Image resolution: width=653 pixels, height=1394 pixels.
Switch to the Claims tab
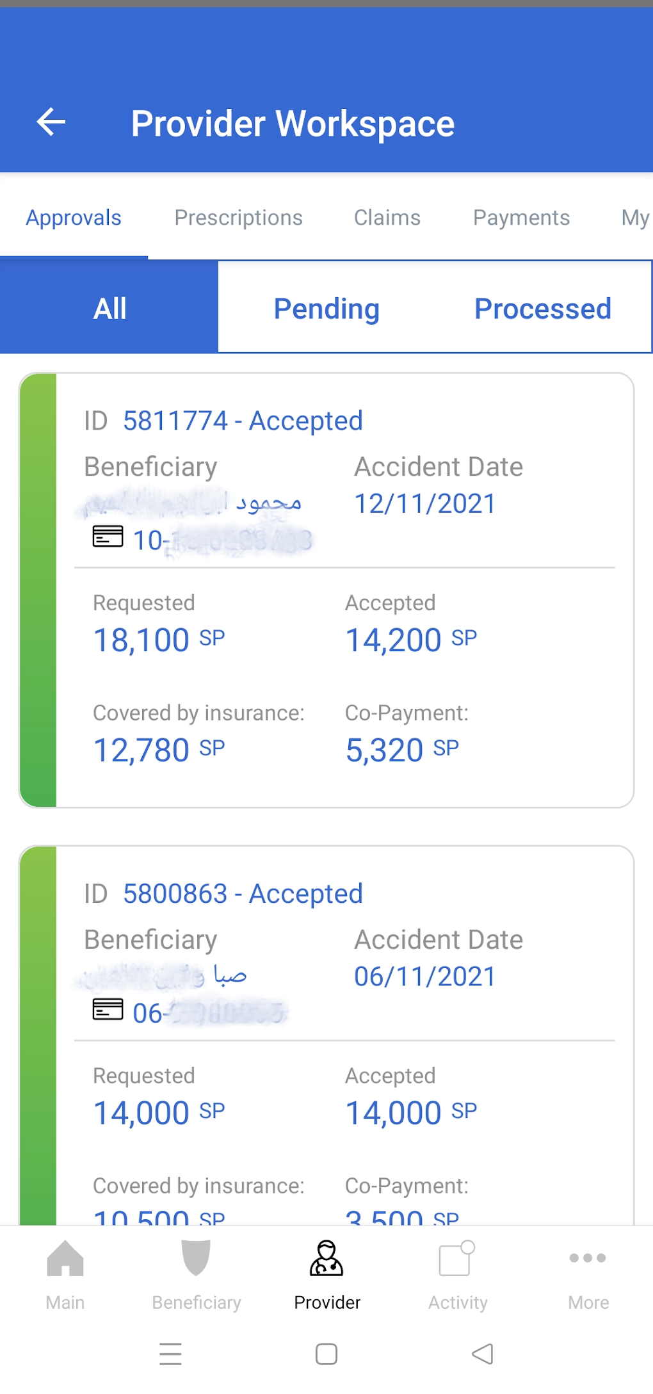coord(387,218)
